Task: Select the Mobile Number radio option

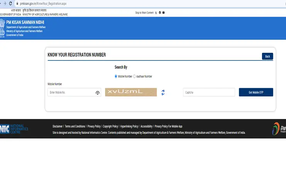Action: (116, 76)
